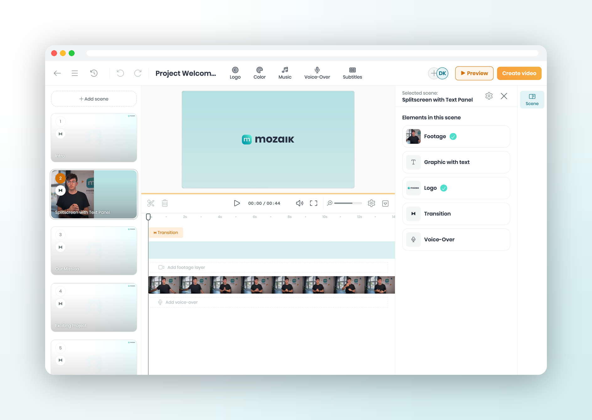Open the Logo settings
592x420 pixels.
235,73
